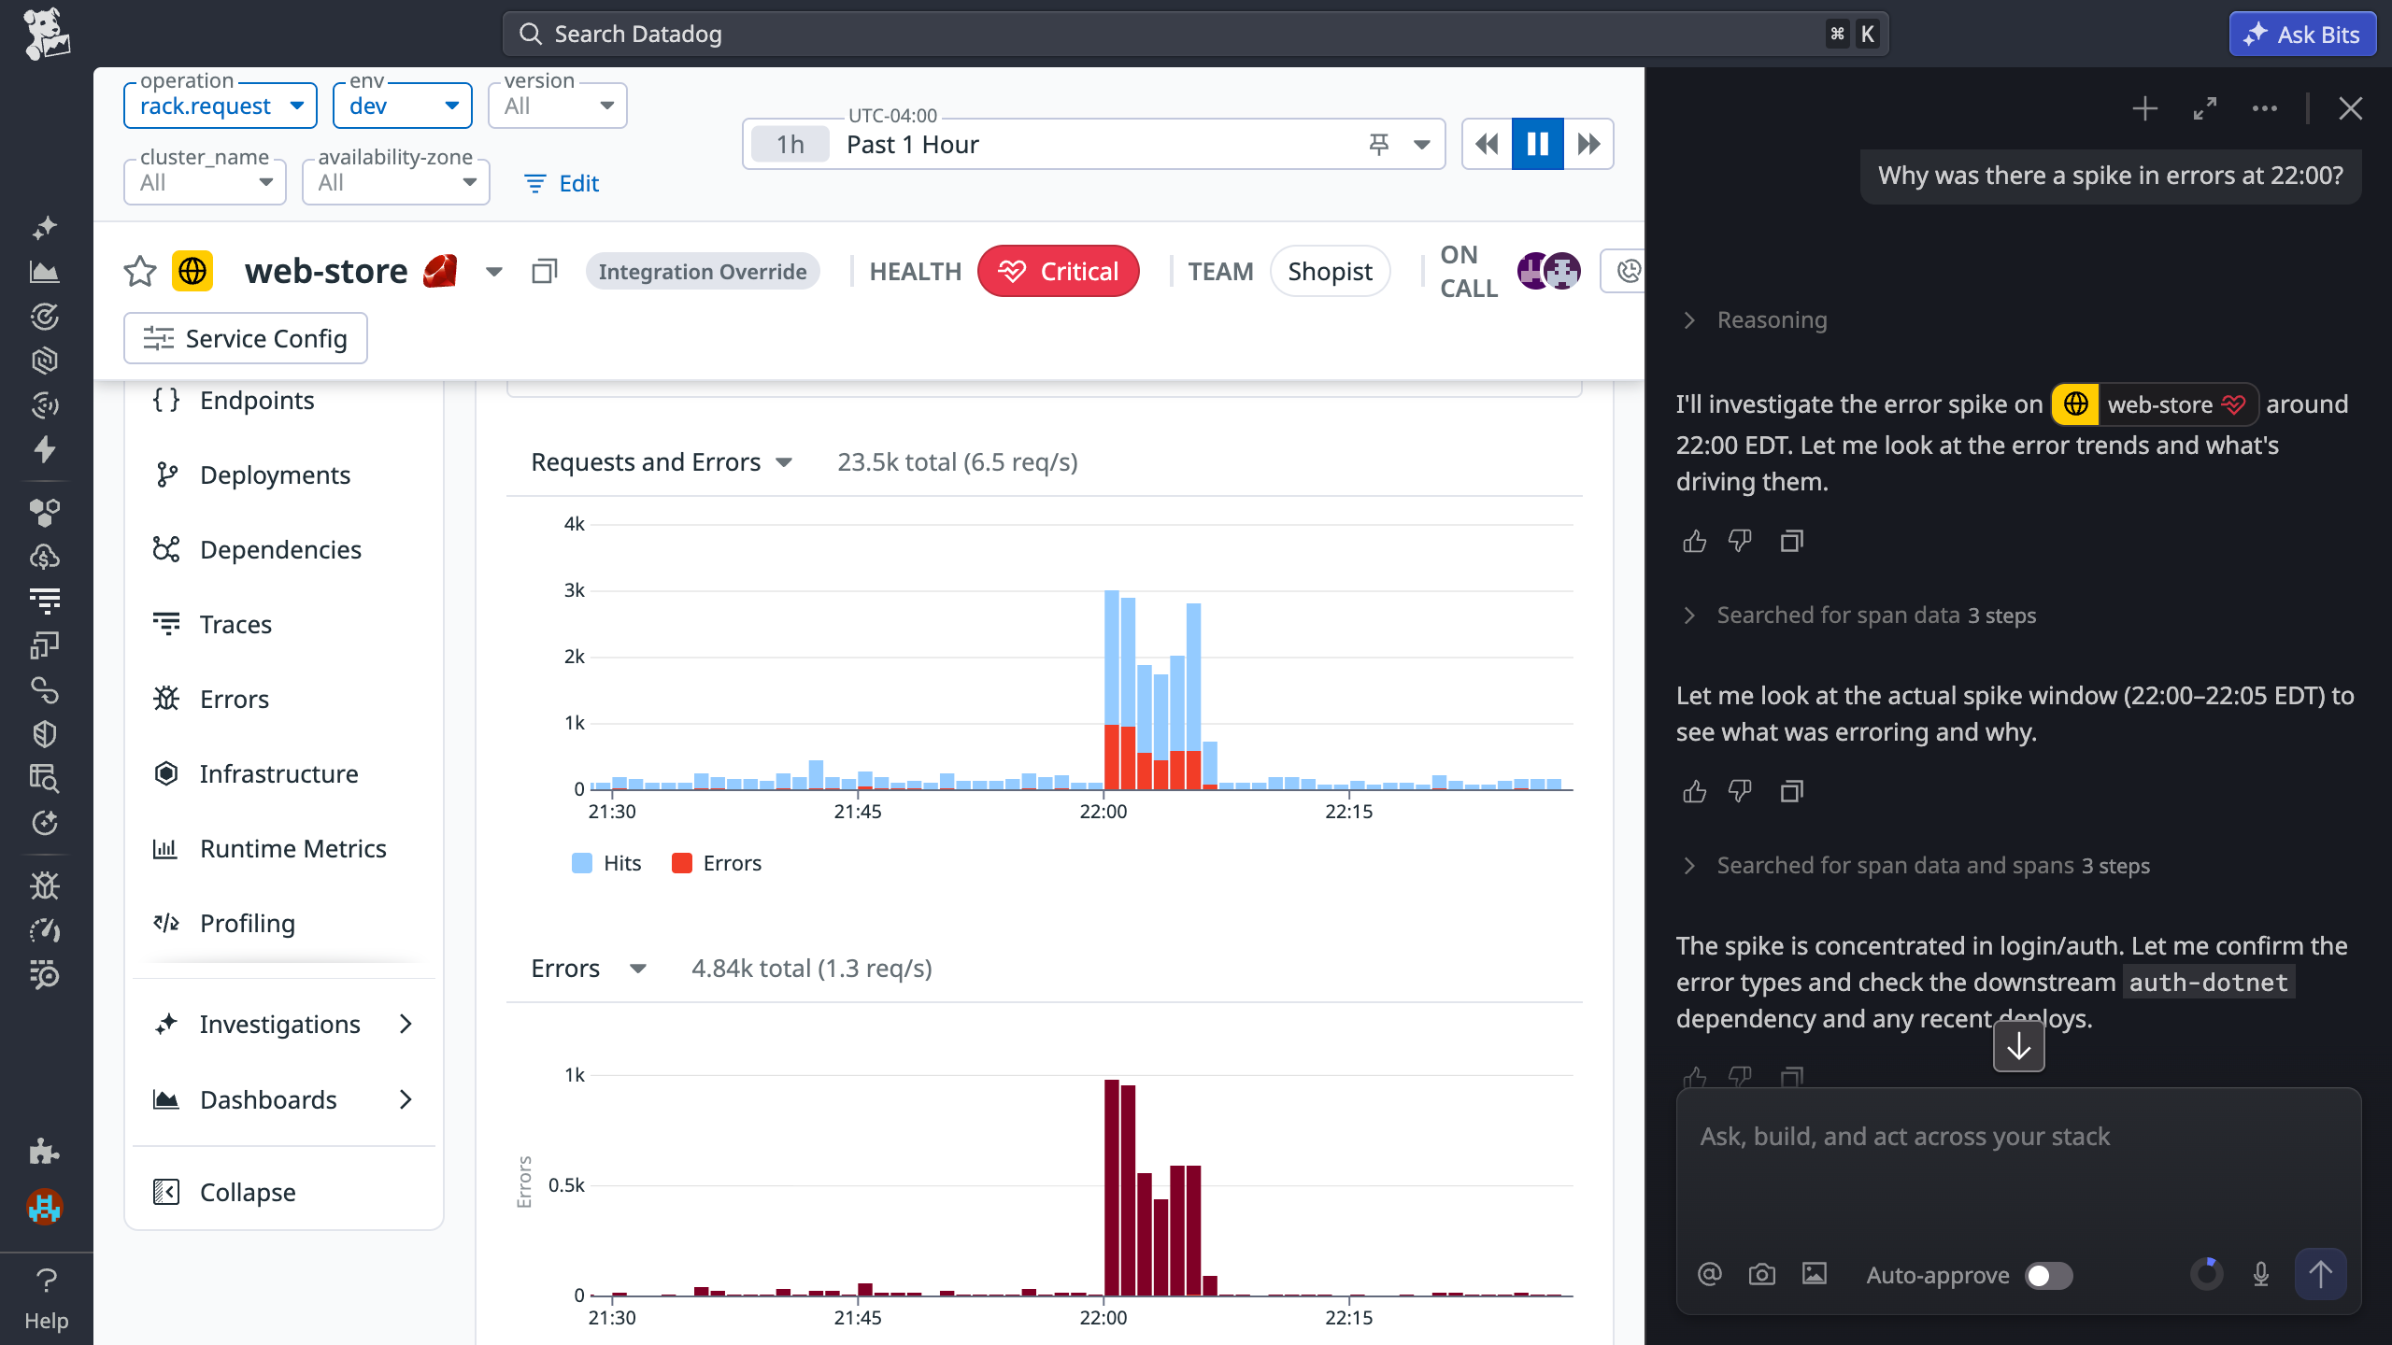This screenshot has height=1345, width=2392.
Task: Open the cluster_name filter dropdown
Action: 206,182
